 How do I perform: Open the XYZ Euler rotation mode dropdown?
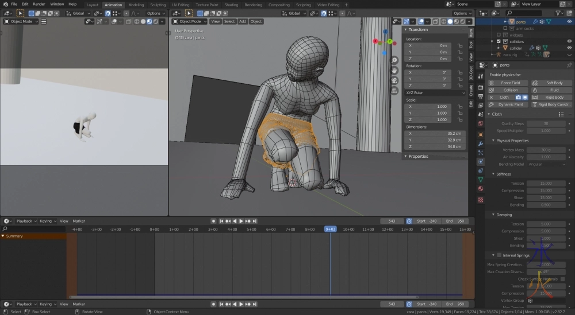coord(435,92)
